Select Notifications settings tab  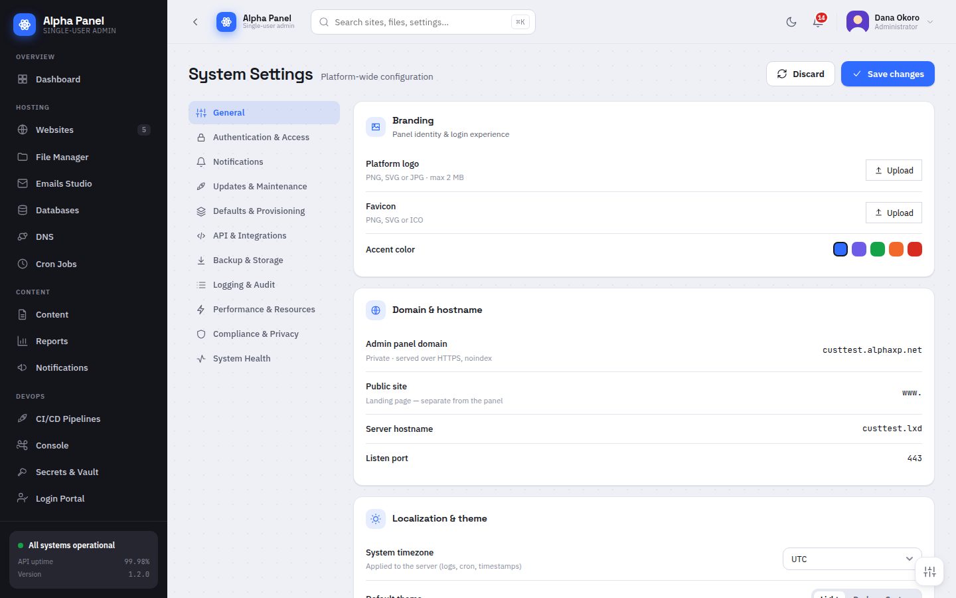click(x=264, y=162)
